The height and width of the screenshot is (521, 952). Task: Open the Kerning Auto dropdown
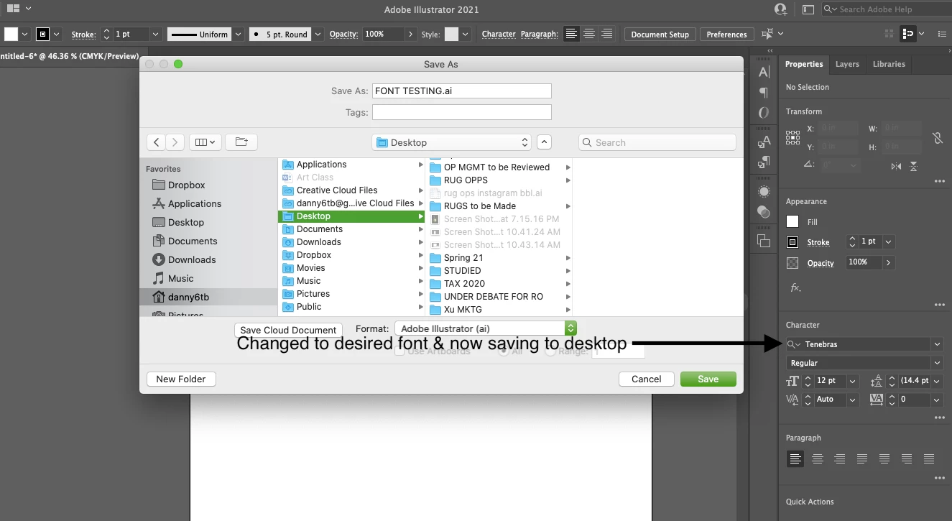(853, 399)
